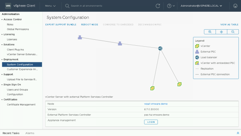The height and width of the screenshot is (136, 241).
Task: Zoom in on the topology diagram
Action: click(x=210, y=32)
